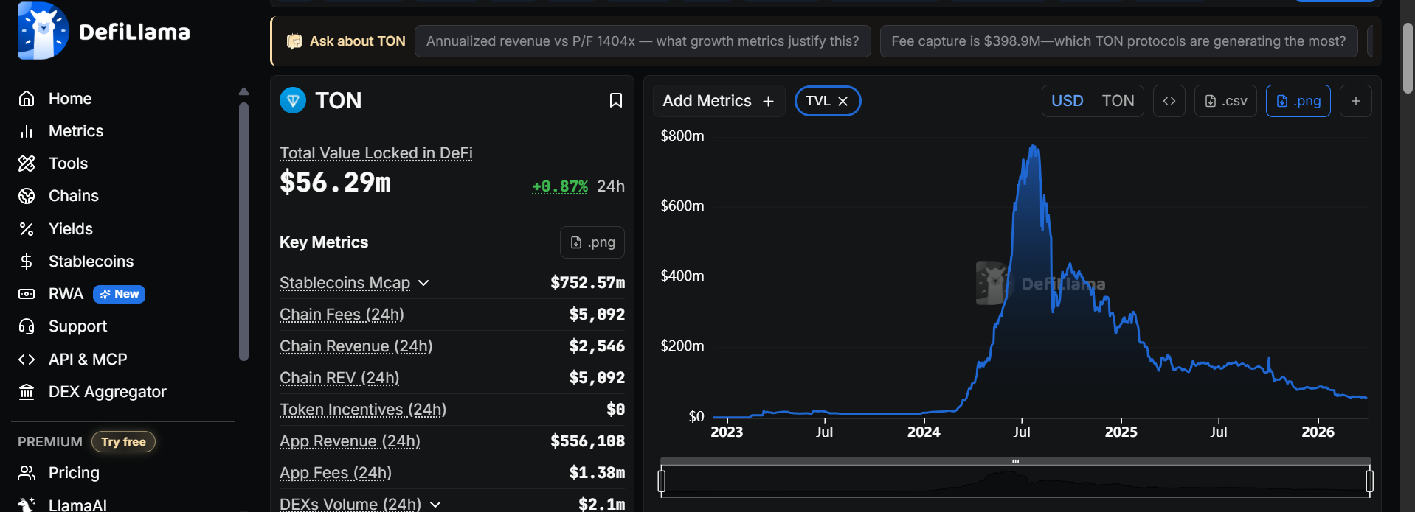Click the plus icon beside .png button
The height and width of the screenshot is (512, 1415).
[1355, 101]
